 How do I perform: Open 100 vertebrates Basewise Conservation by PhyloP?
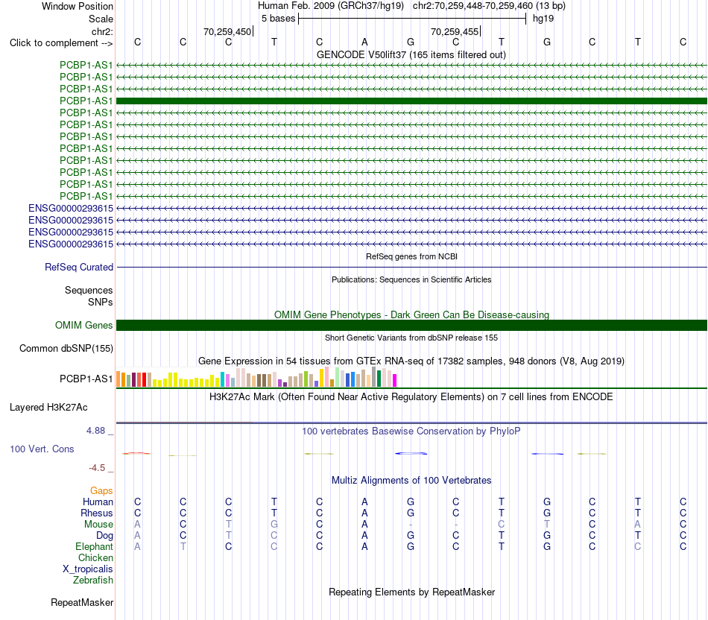coord(411,431)
